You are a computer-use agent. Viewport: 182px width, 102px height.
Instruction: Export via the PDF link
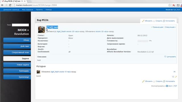pyautogui.click(x=175, y=86)
